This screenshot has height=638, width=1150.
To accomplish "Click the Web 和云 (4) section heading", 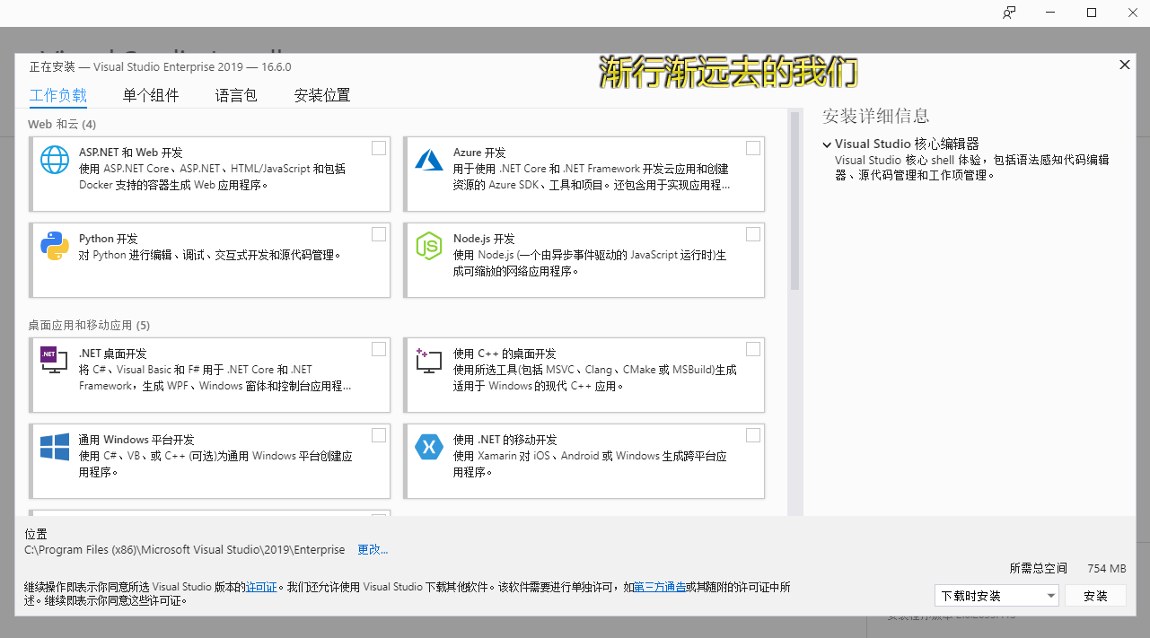I will 62,124.
